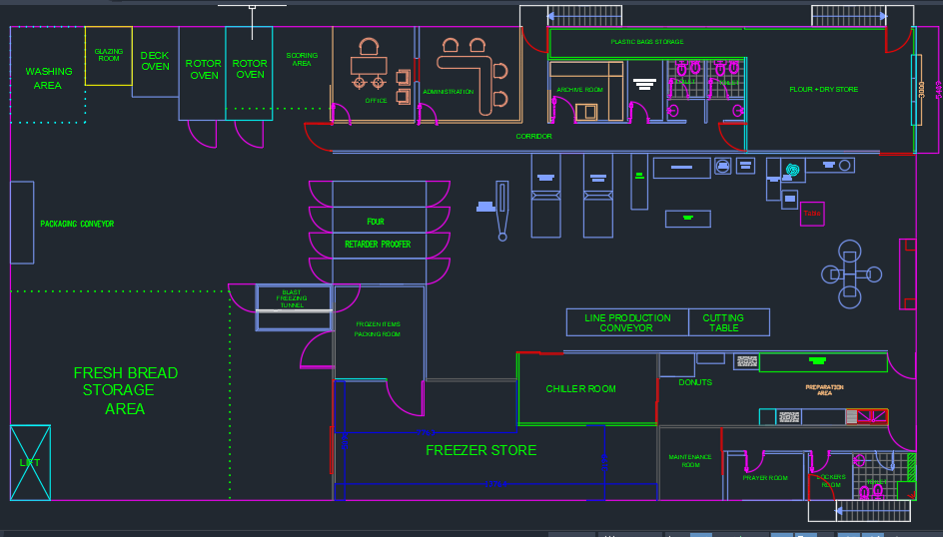Select the right ROTOR OVEN label
Viewport: 943px width, 537px height.
coord(250,69)
